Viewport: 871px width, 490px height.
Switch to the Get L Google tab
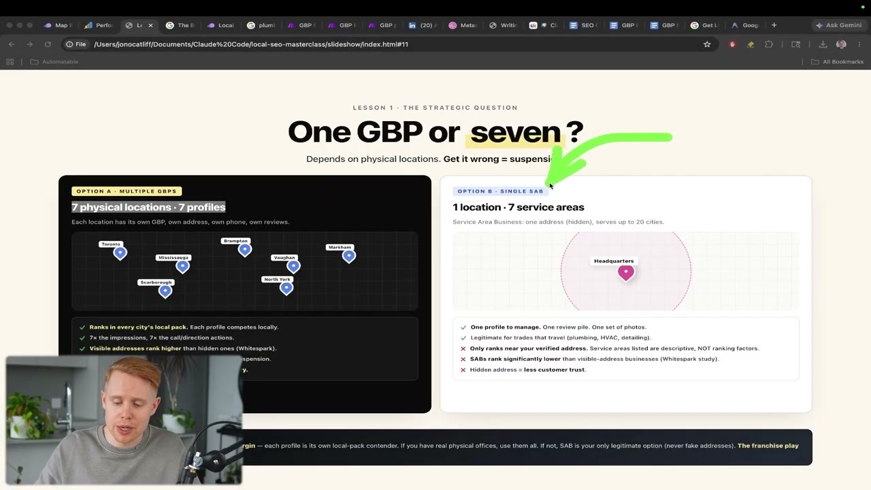pyautogui.click(x=704, y=25)
